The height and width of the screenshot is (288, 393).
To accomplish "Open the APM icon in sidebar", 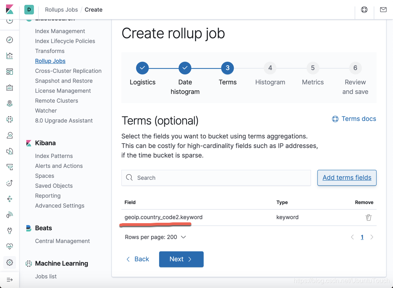I will click(x=10, y=167).
